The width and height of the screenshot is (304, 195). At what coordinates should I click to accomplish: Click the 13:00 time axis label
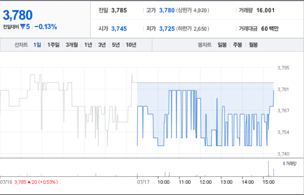point(226,182)
